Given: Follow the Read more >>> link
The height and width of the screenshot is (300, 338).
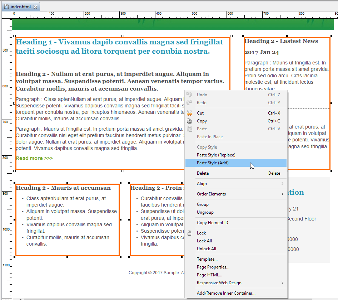Looking at the screenshot, I should [35, 158].
